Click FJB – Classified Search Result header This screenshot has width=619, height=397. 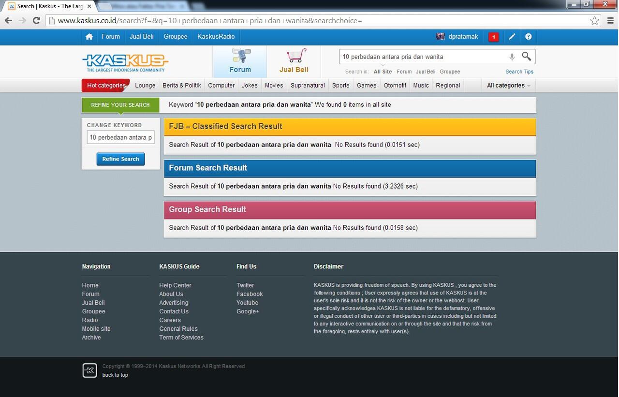(350, 127)
